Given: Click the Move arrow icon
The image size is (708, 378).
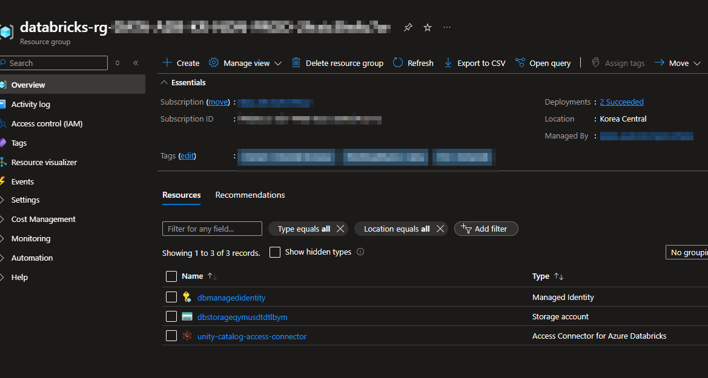Looking at the screenshot, I should click(x=659, y=63).
